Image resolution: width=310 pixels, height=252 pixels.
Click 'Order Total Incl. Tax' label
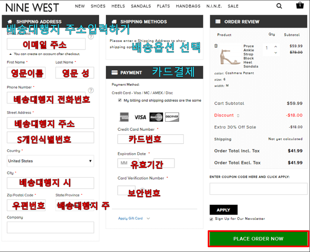point(237,151)
